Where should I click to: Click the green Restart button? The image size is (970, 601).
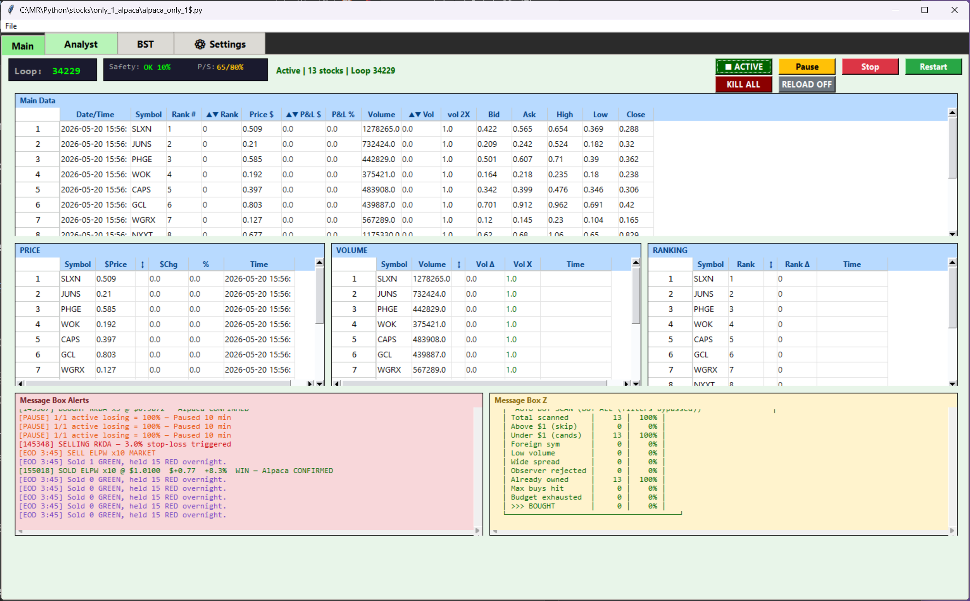point(933,67)
